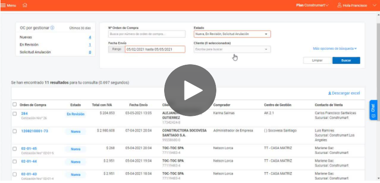Click the Centro de Gestión column header
Screen dimensions: 380x183
278,105
